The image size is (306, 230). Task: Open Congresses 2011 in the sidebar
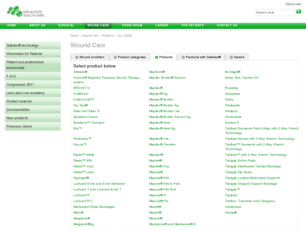(x=33, y=85)
